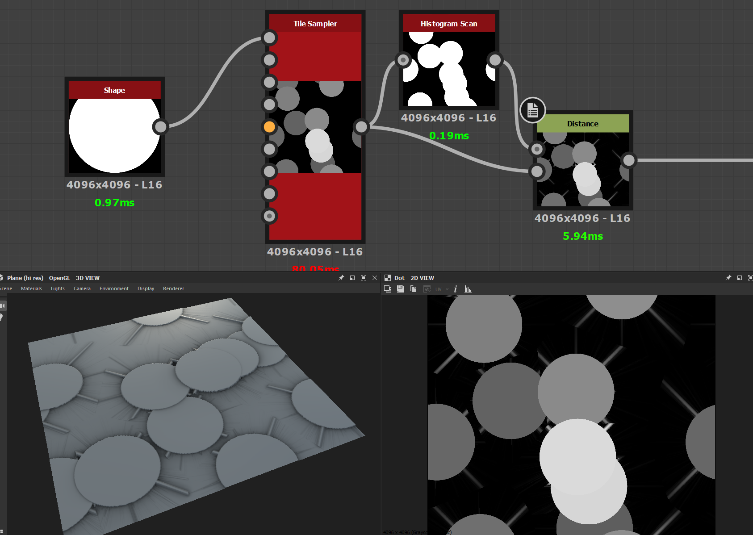Open the Environment menu in the 3D view

point(114,288)
